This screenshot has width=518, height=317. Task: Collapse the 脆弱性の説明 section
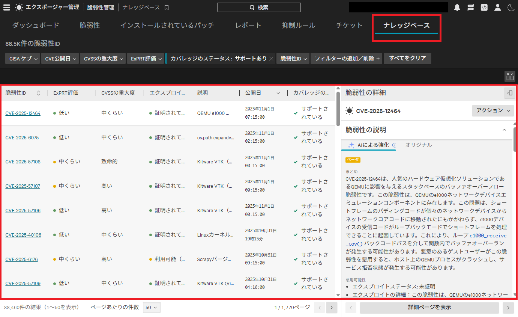[504, 130]
